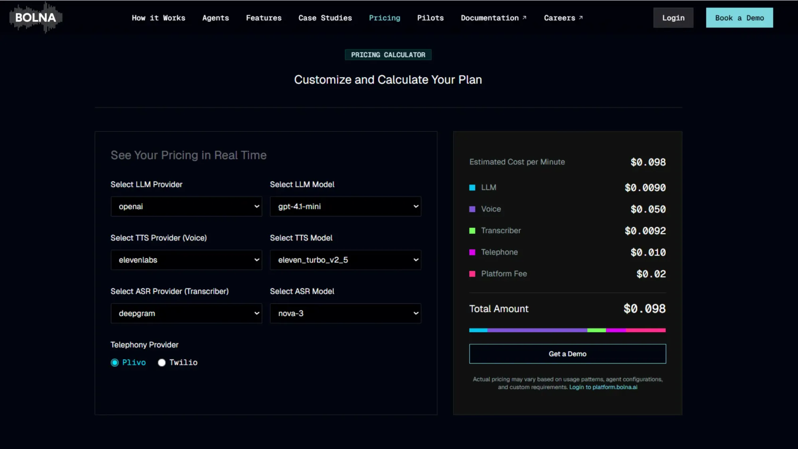This screenshot has height=449, width=798.
Task: Click the Bolna logo
Action: [x=35, y=17]
